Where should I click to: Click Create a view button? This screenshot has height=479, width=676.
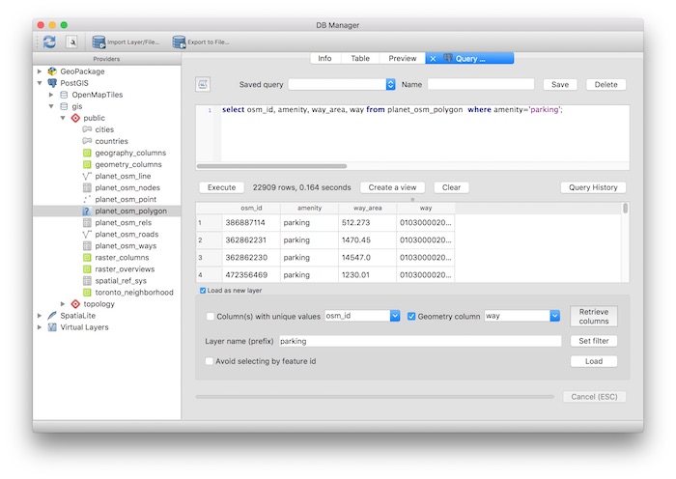click(392, 187)
